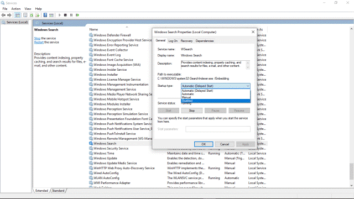Open the Action menu
The height and width of the screenshot is (199, 354).
click(x=16, y=9)
